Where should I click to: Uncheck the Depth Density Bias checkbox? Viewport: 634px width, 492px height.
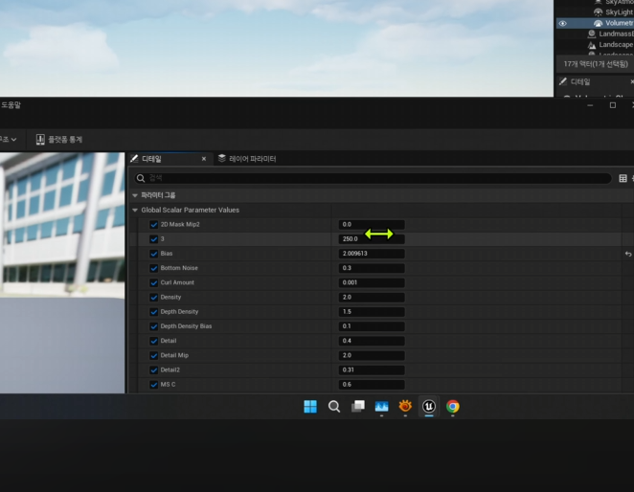point(153,326)
